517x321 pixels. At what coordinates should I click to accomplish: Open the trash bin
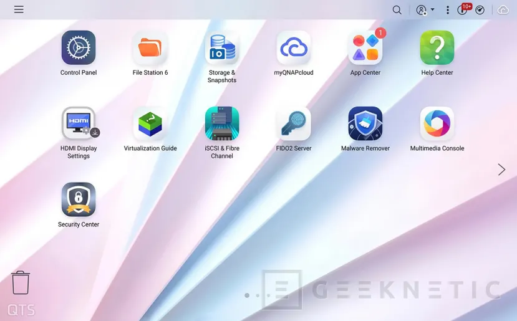pos(21,282)
